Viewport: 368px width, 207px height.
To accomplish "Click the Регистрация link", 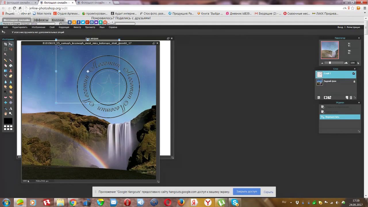I will pyautogui.click(x=353, y=27).
